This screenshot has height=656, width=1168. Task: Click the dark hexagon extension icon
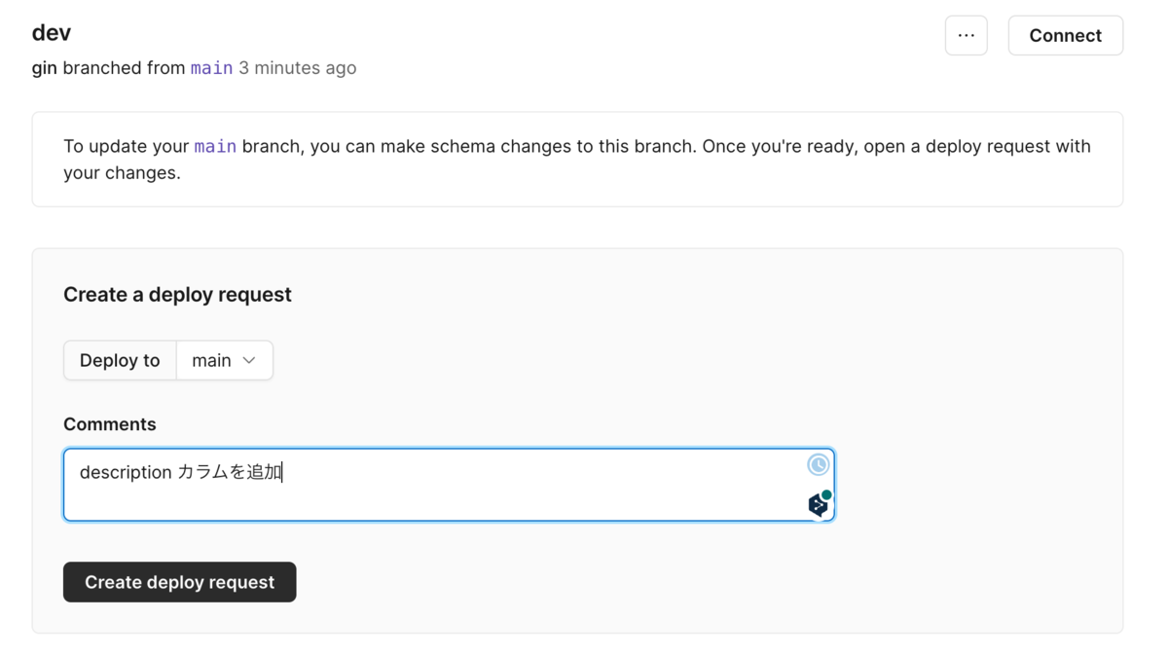[818, 505]
